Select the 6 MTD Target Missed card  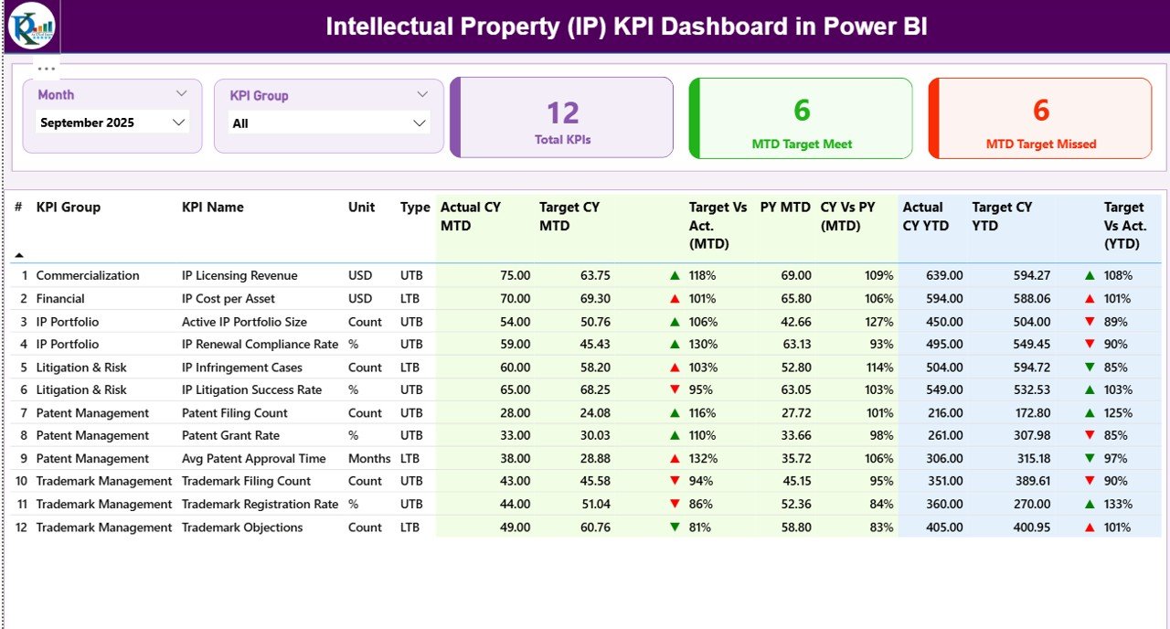coord(1039,117)
